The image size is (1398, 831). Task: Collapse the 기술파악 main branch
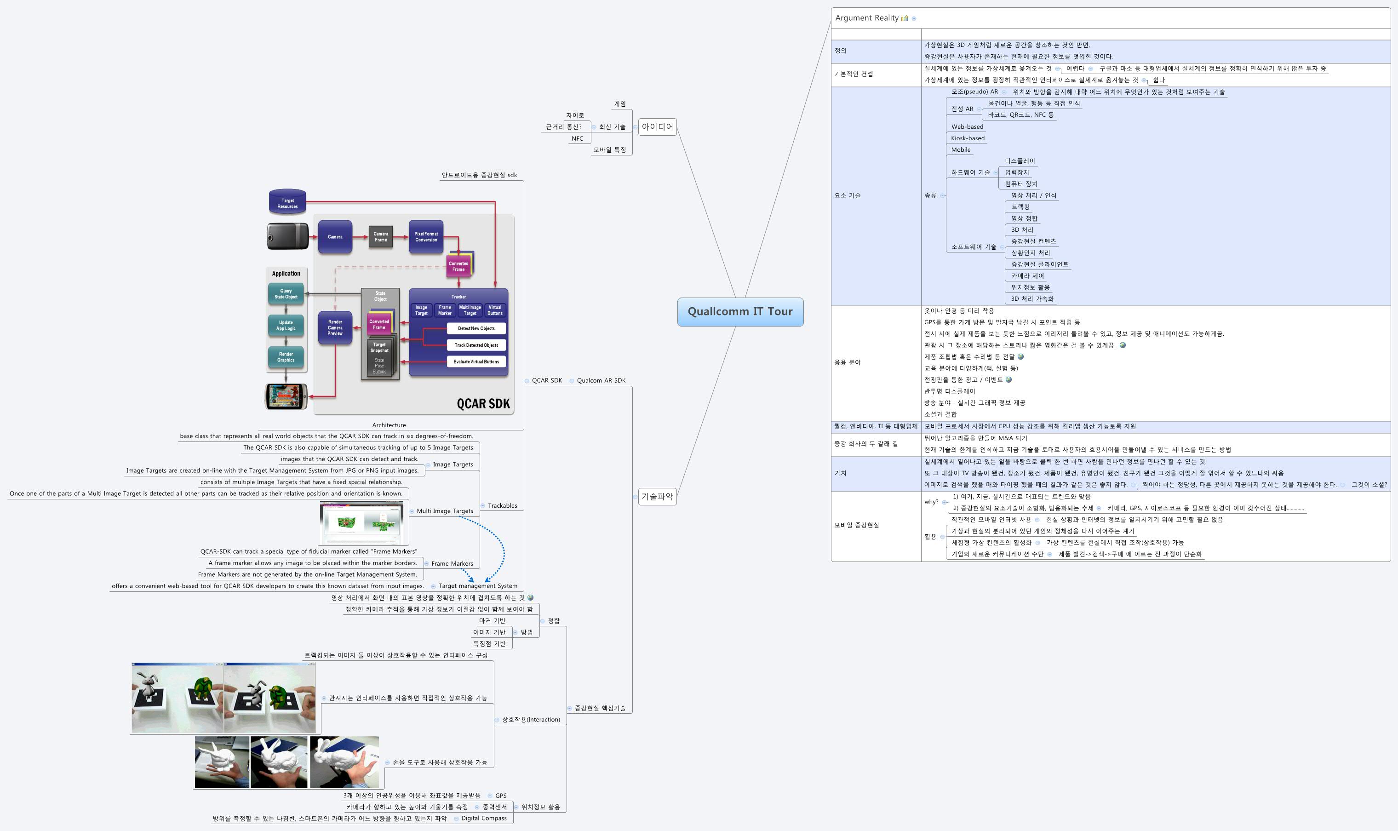pyautogui.click(x=636, y=497)
